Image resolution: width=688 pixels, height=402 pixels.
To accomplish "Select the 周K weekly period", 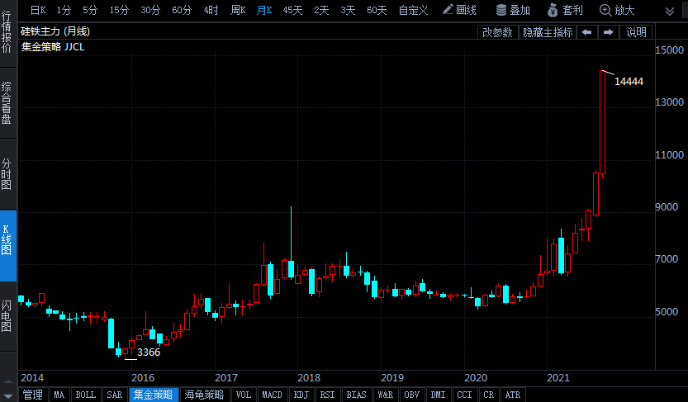I will (237, 10).
